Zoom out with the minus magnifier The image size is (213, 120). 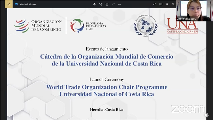point(167,4)
